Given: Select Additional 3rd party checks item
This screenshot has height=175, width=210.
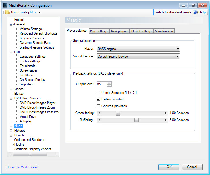Looking at the screenshot, I should point(33,149).
